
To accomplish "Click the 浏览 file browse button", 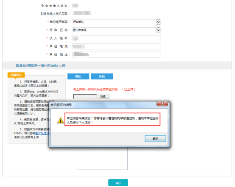I will (104, 97).
